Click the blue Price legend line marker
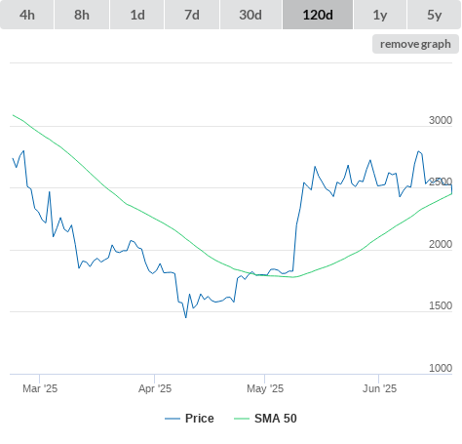462x444 pixels. [173, 419]
